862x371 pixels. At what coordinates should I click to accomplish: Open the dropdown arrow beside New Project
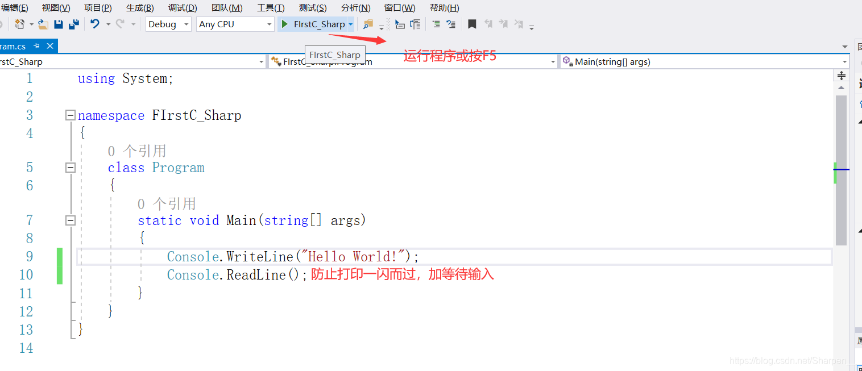[x=31, y=24]
